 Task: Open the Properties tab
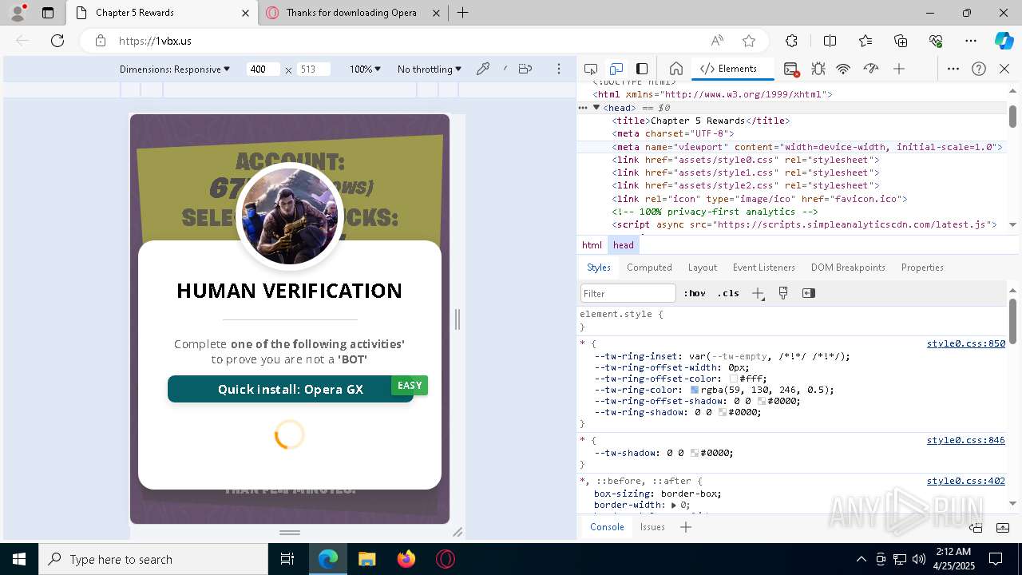pos(922,268)
